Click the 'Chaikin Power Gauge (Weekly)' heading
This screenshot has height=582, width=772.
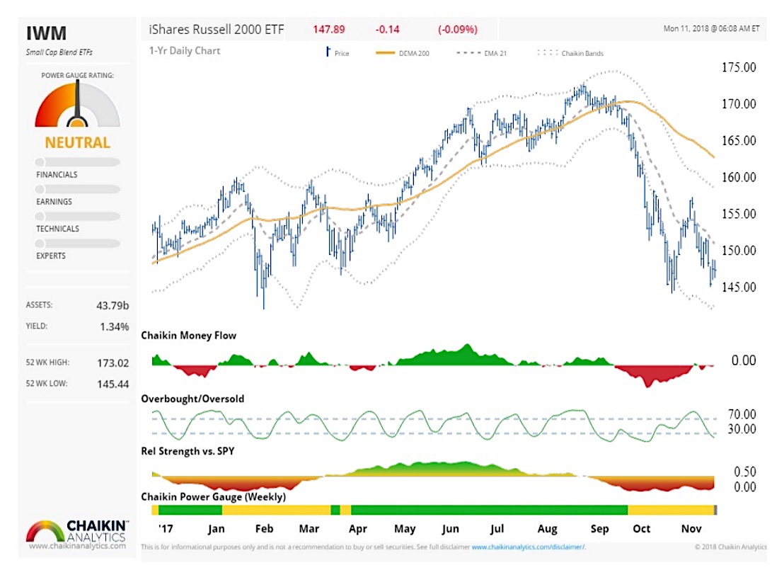coord(214,497)
